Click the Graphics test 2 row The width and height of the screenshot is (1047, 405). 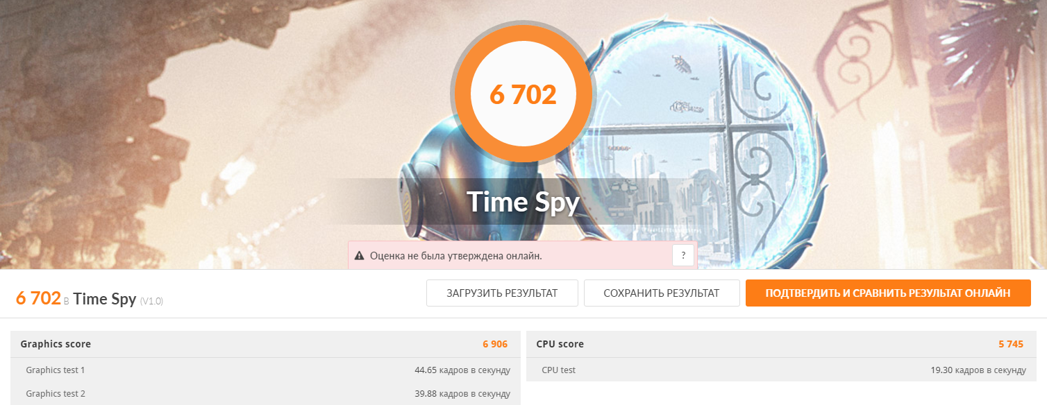[262, 393]
